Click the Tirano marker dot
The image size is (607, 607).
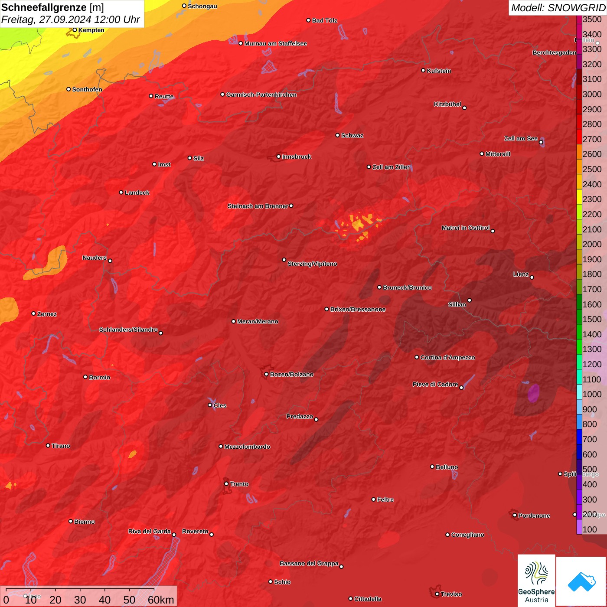[48, 445]
